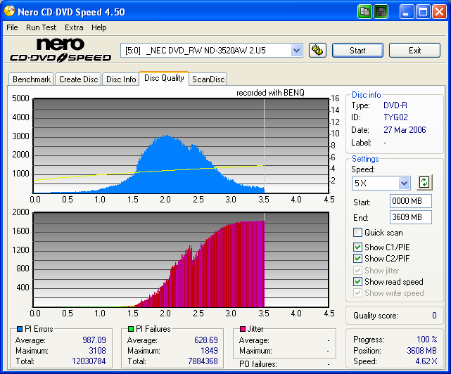Open the Extra menu
The height and width of the screenshot is (374, 451).
point(74,27)
